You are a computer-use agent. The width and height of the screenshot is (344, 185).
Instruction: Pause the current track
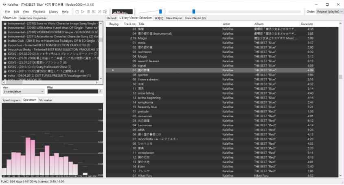[88, 12]
